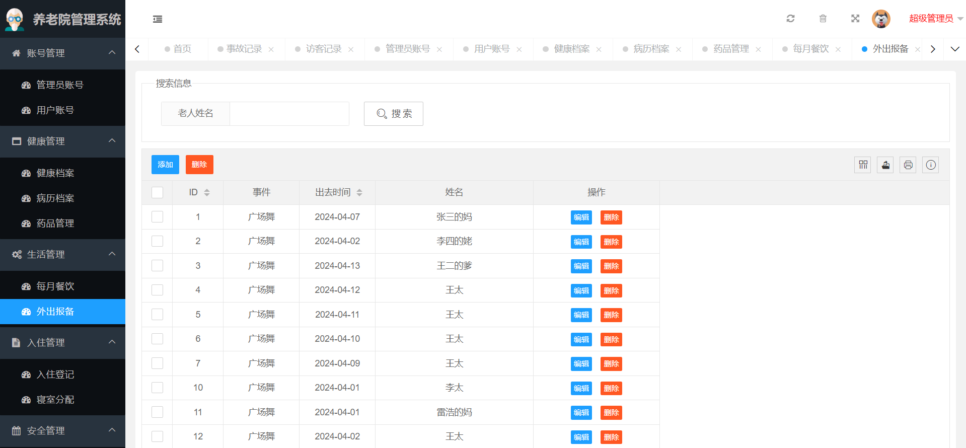Open 健康档案 in the sidebar

62,173
